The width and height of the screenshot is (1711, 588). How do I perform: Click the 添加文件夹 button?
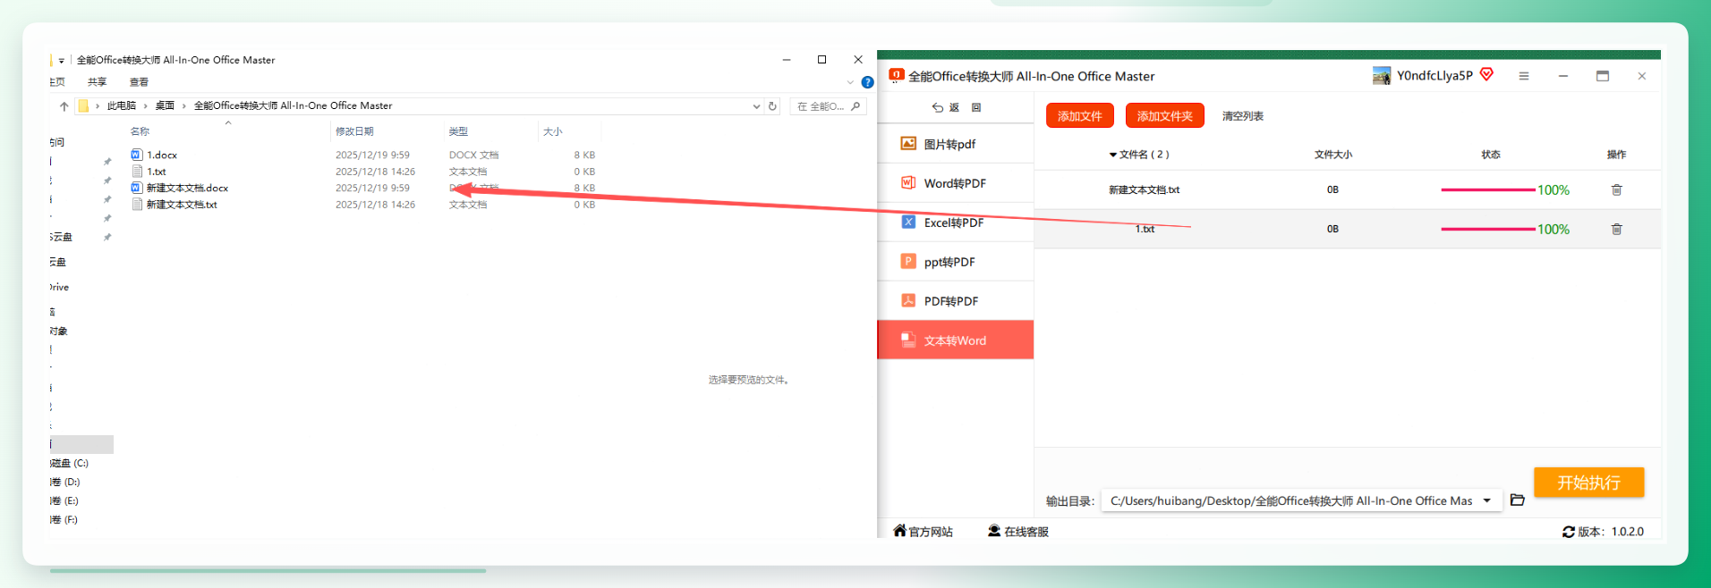coord(1164,115)
